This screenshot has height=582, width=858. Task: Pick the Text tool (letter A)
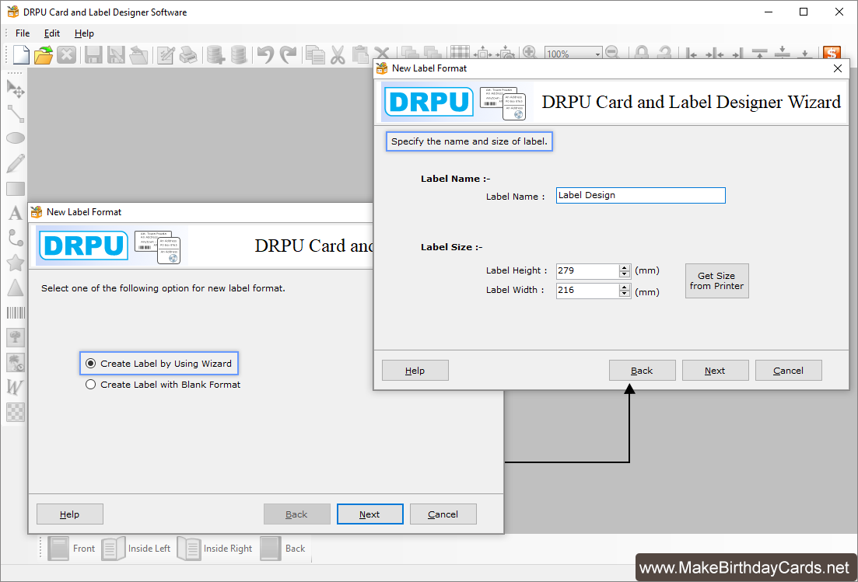(x=16, y=213)
